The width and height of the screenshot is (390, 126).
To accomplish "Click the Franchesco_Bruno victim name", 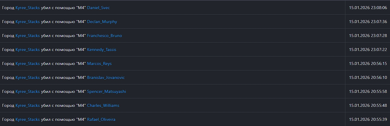I will point(104,36).
